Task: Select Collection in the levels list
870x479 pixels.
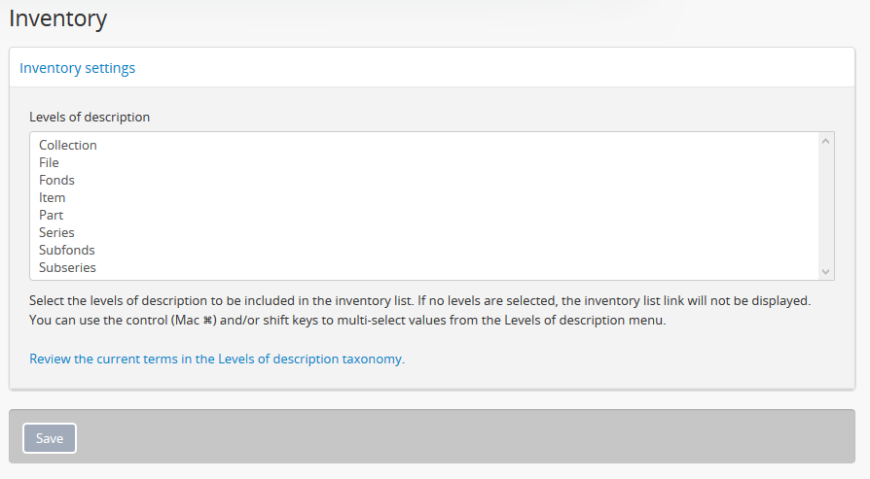Action: point(68,145)
